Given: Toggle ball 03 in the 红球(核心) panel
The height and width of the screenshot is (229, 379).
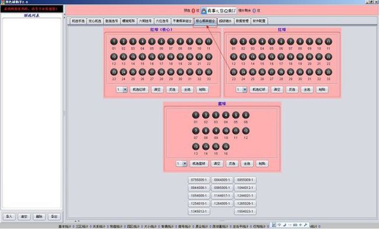Looking at the screenshot, I should click(x=133, y=41).
